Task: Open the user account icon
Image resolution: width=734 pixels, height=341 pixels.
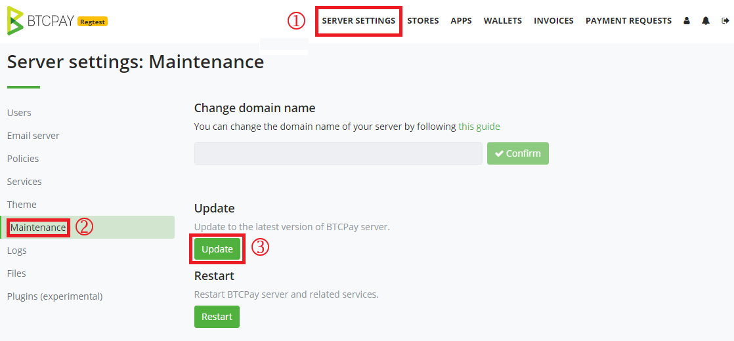Action: tap(687, 20)
